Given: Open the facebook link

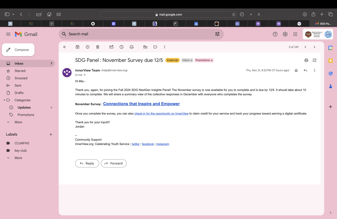Looking at the screenshot, I should tap(148, 144).
